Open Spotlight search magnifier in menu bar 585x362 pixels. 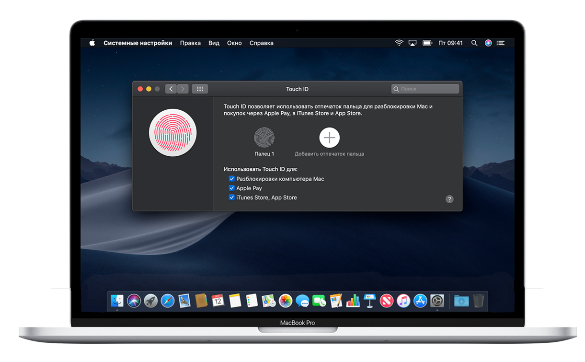point(474,43)
